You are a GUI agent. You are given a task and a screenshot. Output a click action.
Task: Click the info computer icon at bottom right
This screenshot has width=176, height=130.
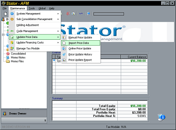162,117
